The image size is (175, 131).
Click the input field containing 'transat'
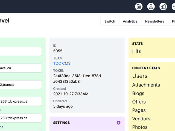tap(21, 85)
